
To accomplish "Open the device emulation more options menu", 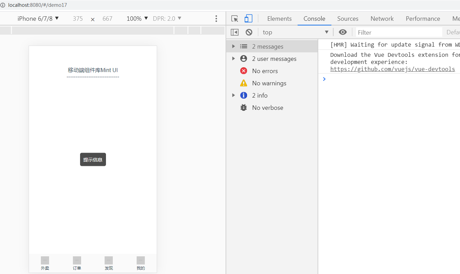I will coord(216,19).
